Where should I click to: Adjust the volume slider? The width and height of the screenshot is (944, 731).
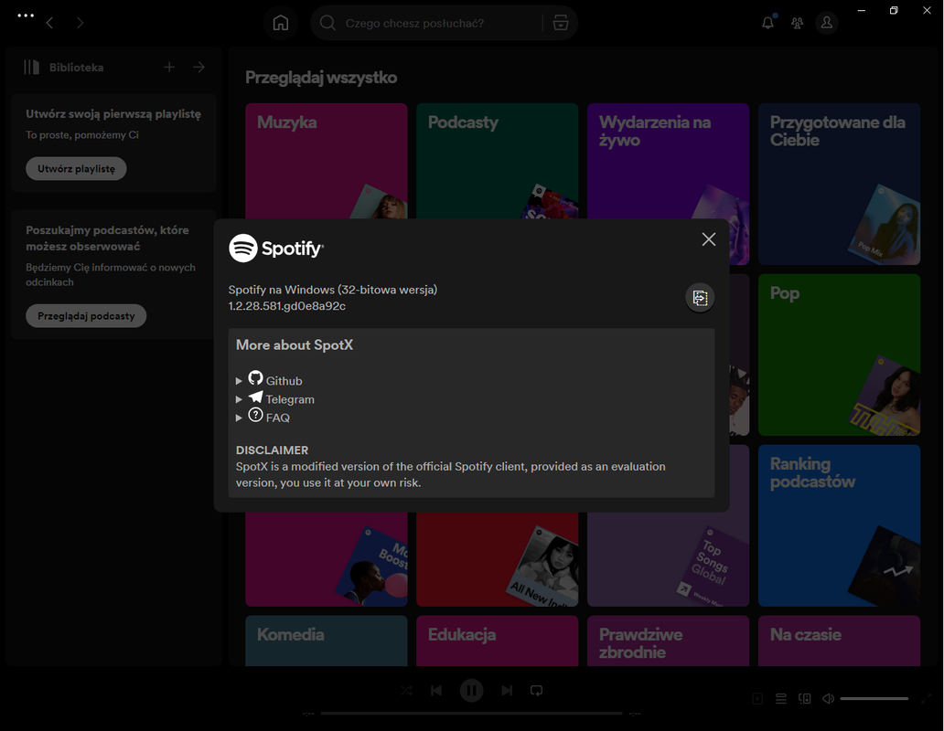[x=874, y=698]
